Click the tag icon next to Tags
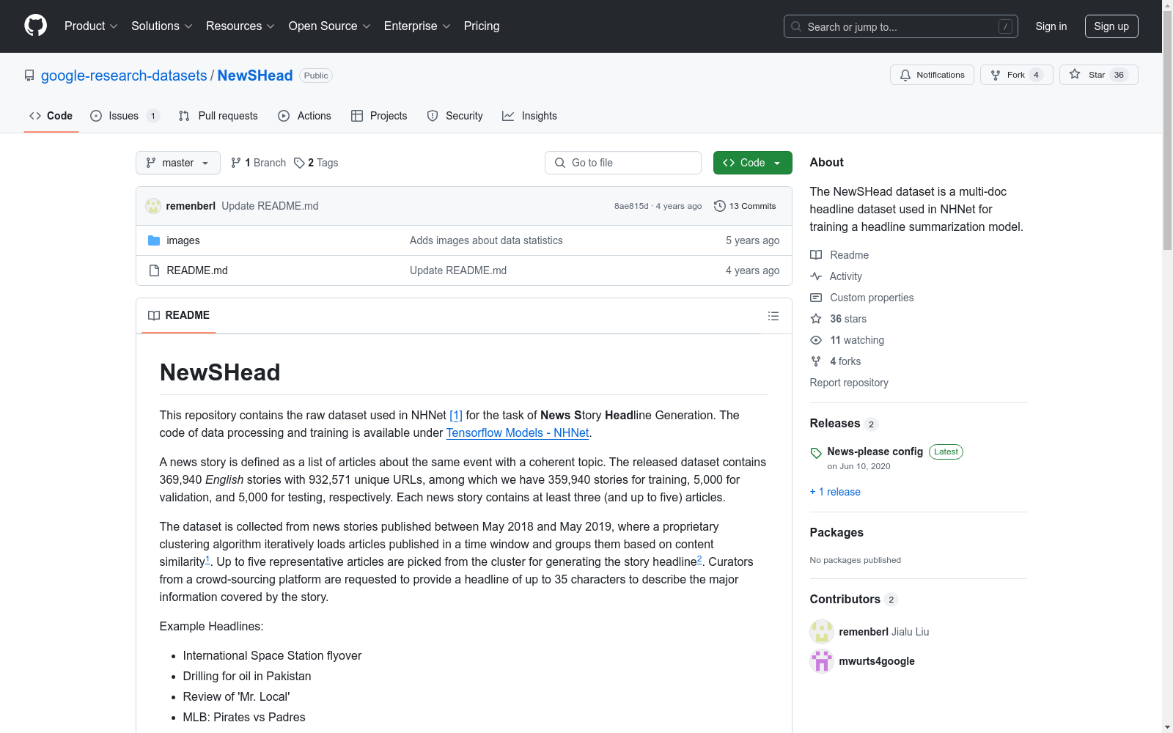The width and height of the screenshot is (1173, 733). (299, 163)
